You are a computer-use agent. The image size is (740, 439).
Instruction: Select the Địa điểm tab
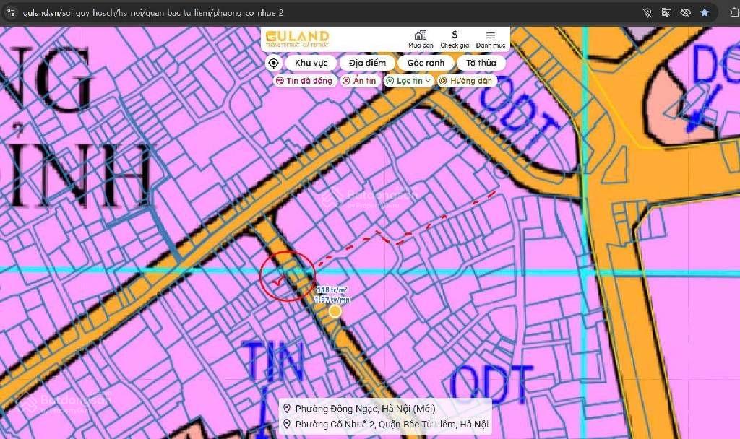click(x=367, y=63)
